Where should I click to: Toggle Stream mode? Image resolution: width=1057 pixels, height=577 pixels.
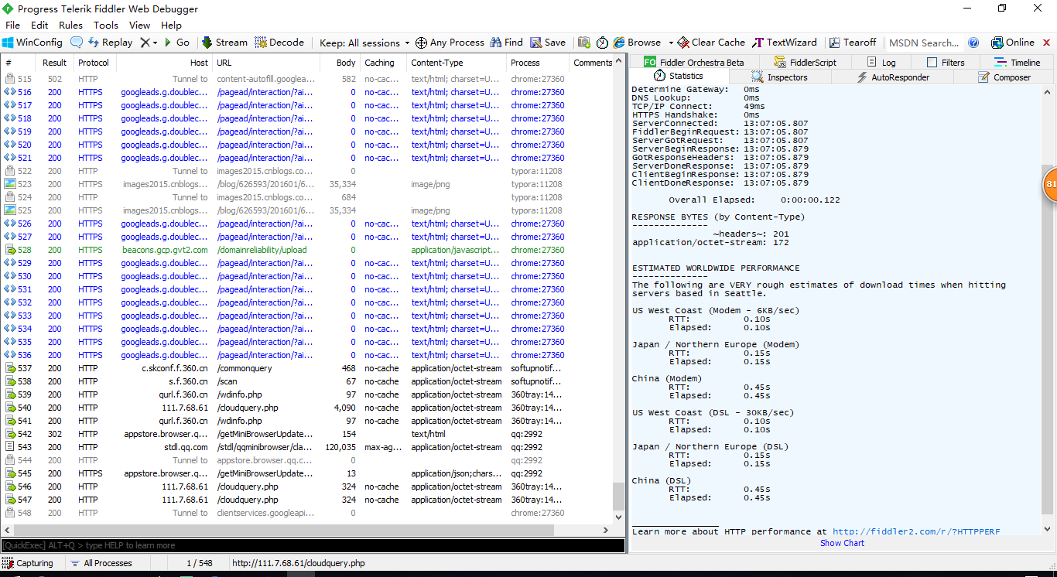pos(224,43)
